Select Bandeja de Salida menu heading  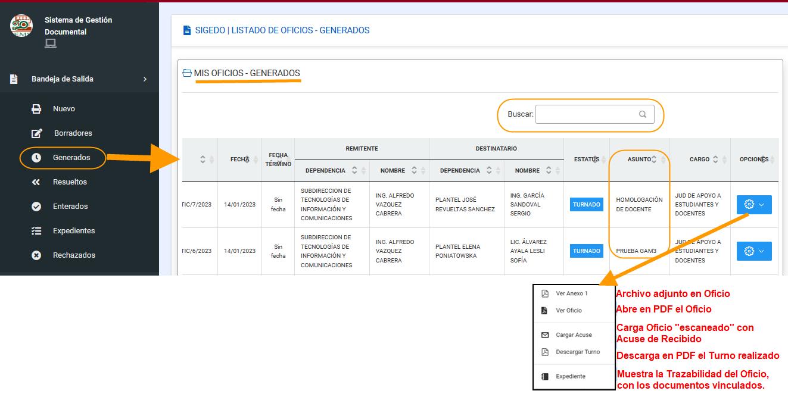(x=63, y=79)
